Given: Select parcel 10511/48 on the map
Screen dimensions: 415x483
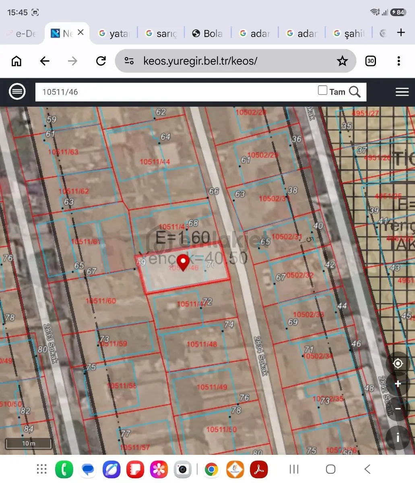Looking at the screenshot, I should click(x=202, y=344).
